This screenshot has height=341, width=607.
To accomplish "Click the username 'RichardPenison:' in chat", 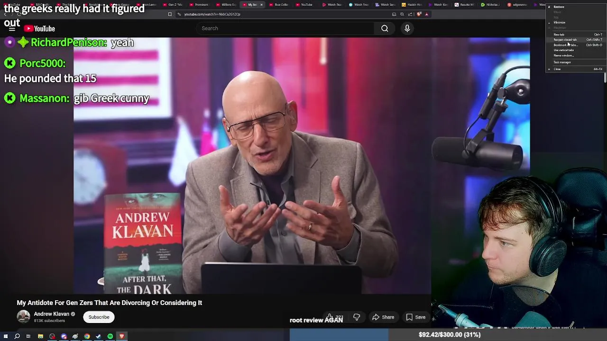I will coord(69,43).
